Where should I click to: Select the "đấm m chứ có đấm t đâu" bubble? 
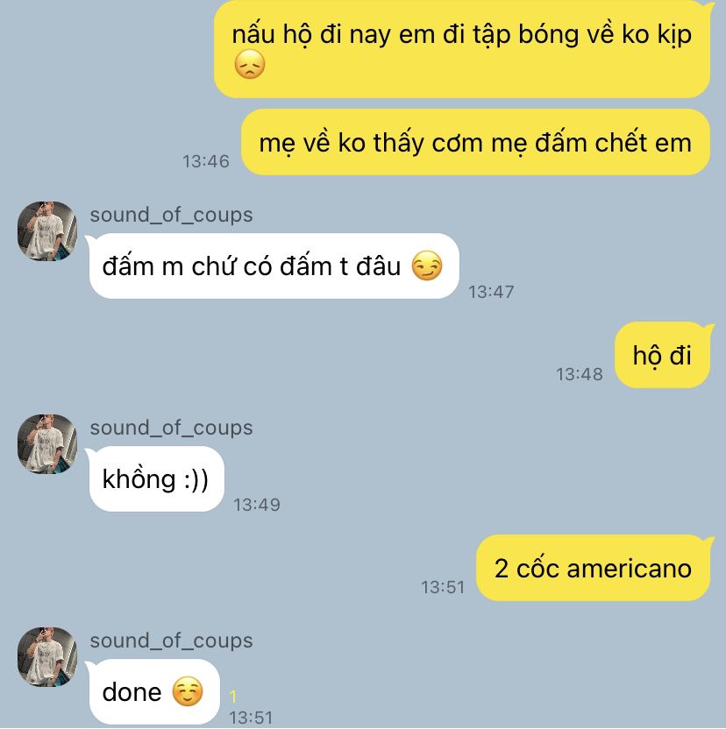pyautogui.click(x=274, y=266)
